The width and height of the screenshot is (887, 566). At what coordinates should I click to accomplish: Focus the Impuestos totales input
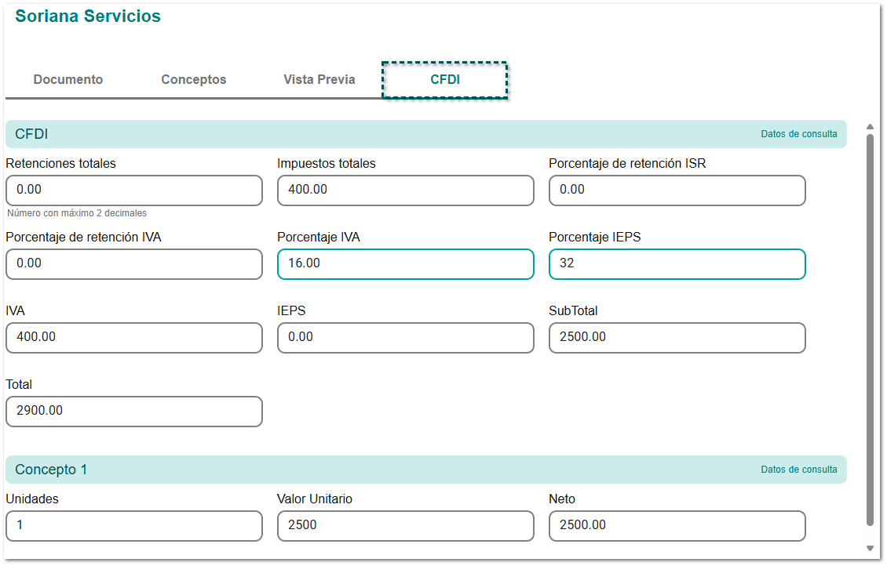405,190
